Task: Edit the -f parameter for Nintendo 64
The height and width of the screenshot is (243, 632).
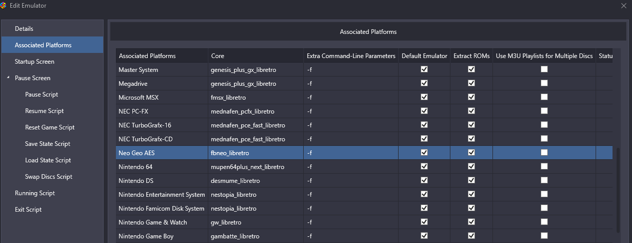Action: click(x=351, y=167)
